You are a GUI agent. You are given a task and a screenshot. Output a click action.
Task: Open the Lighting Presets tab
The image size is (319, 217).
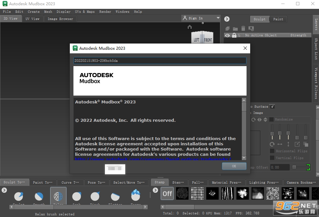[264, 182]
